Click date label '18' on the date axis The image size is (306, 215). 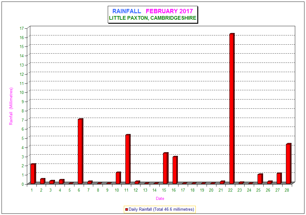click(x=192, y=190)
